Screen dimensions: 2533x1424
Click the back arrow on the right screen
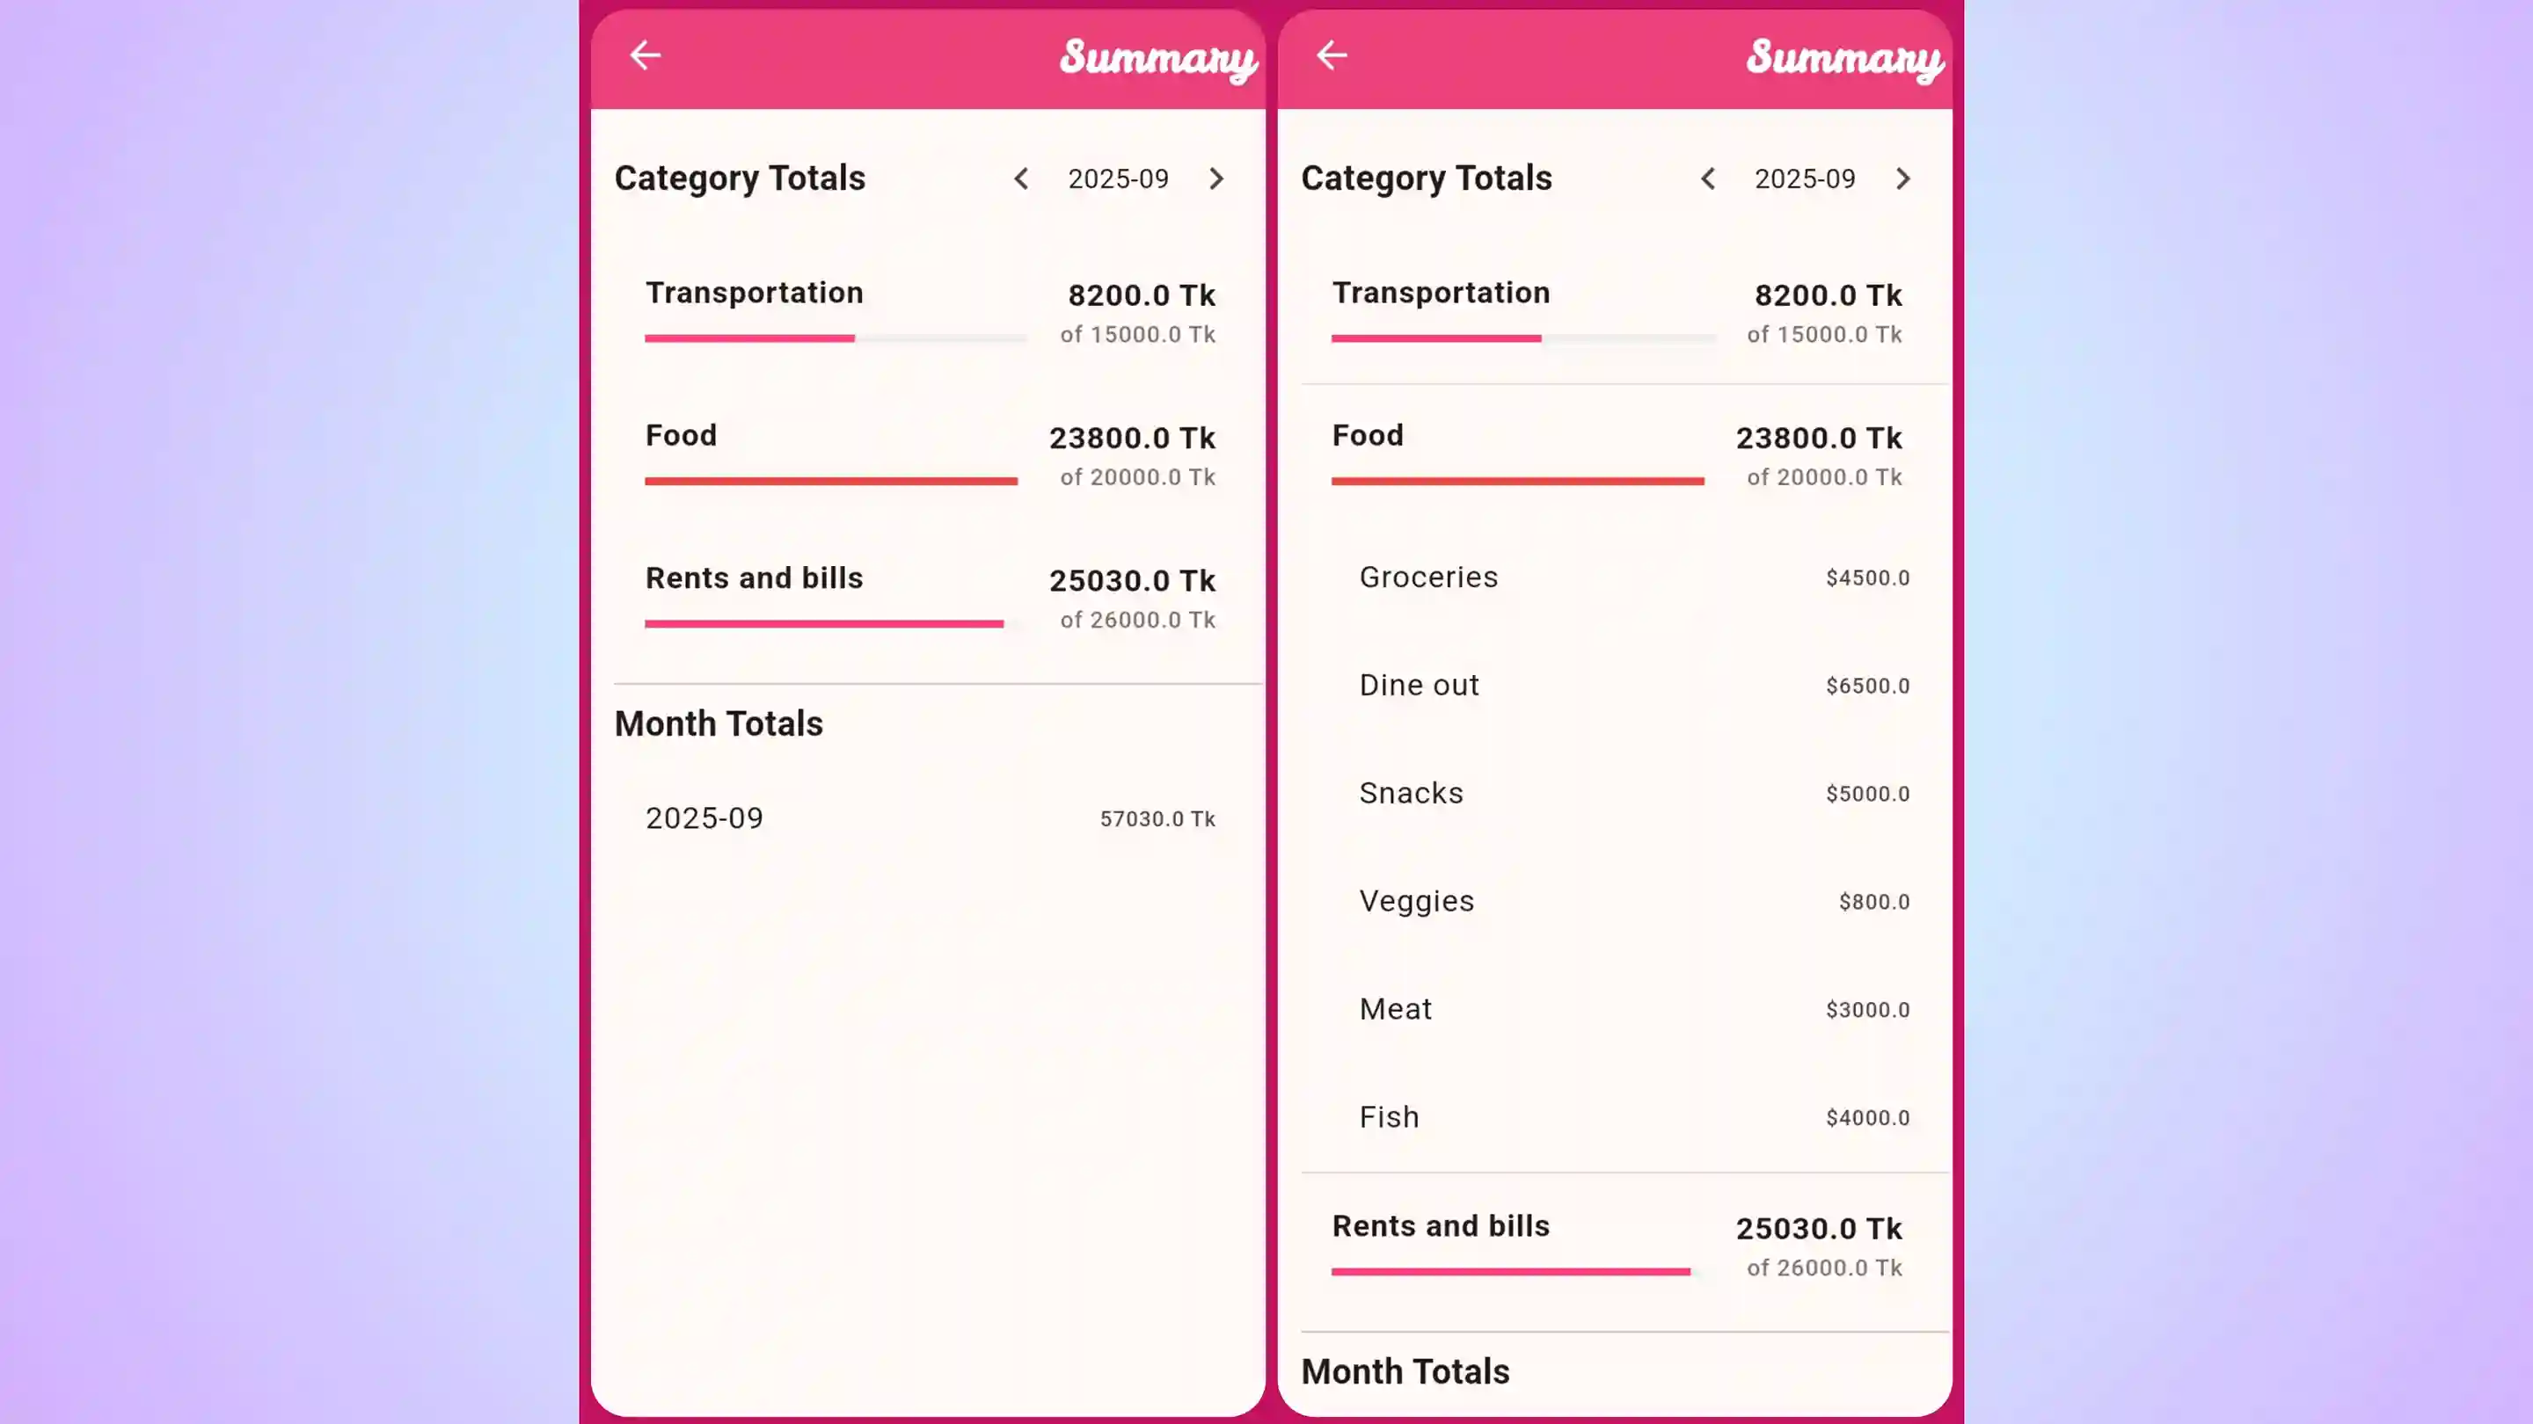click(1331, 55)
